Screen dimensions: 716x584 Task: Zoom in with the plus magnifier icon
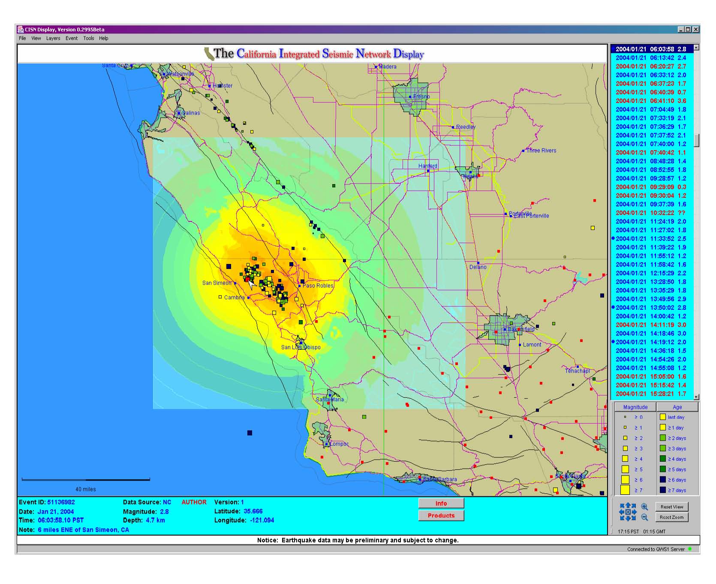click(644, 507)
